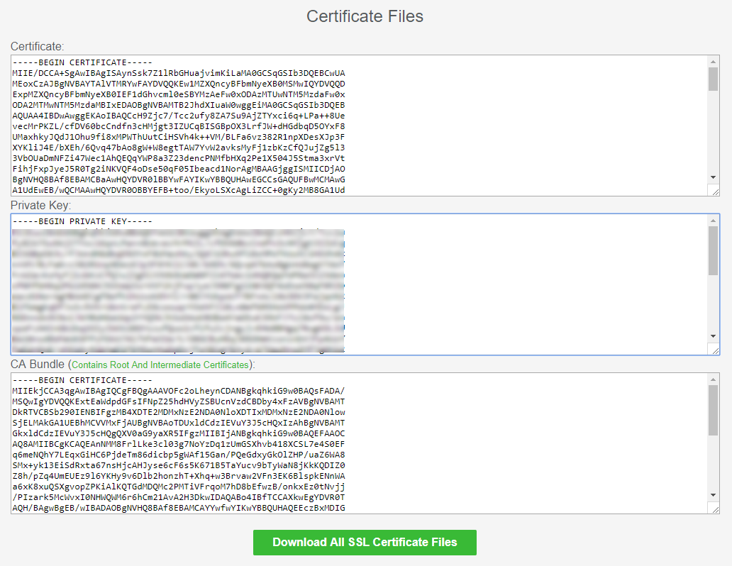Click the line starting 'XYKliJ4E/bXEh/6Qvq47bAo8'
732x566 pixels.
click(x=179, y=148)
